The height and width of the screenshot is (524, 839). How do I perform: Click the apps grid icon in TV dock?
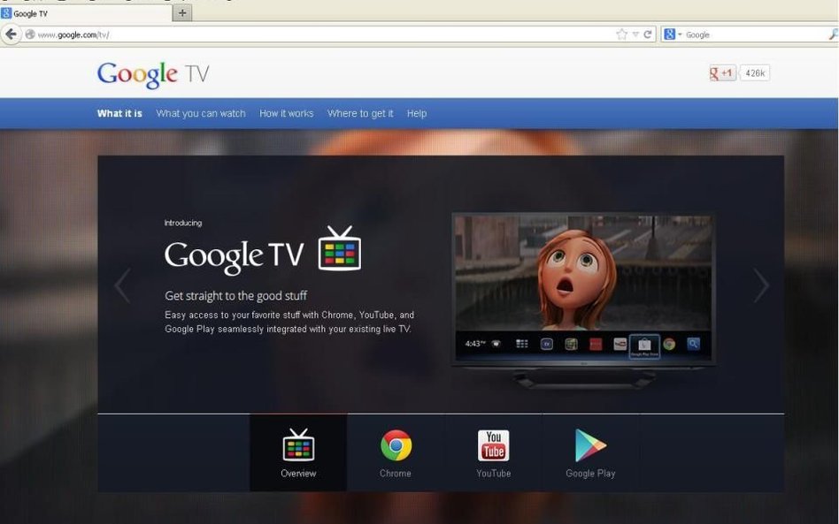pos(521,344)
